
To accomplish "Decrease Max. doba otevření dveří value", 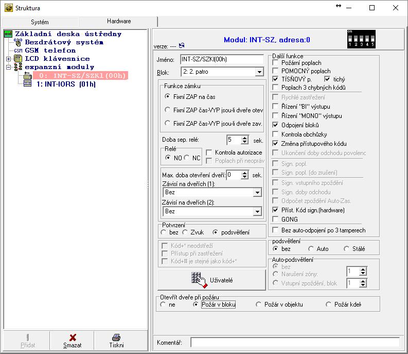I will pos(244,177).
